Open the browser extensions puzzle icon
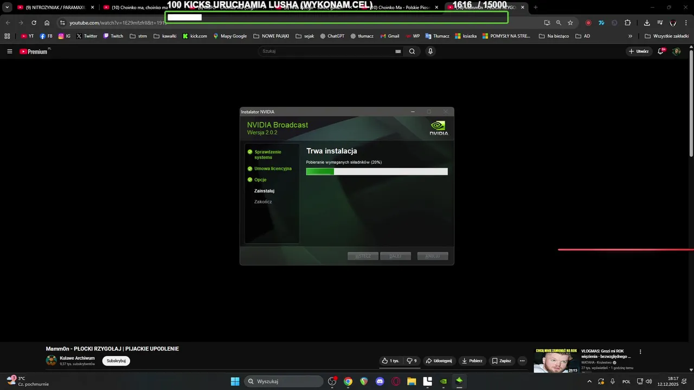This screenshot has width=694, height=390. click(x=627, y=23)
